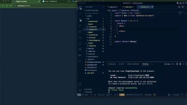Open the notifications bell in the status bar
Image resolution: width=187 pixels, height=105 pixels.
tap(186, 95)
